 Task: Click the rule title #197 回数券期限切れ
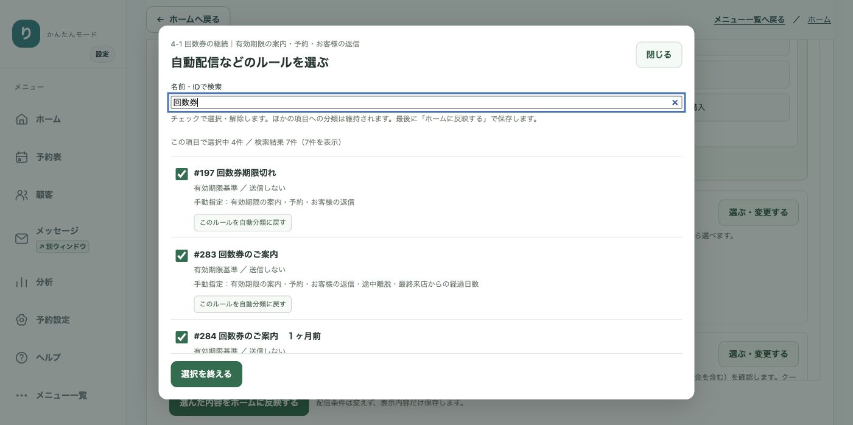tap(235, 173)
